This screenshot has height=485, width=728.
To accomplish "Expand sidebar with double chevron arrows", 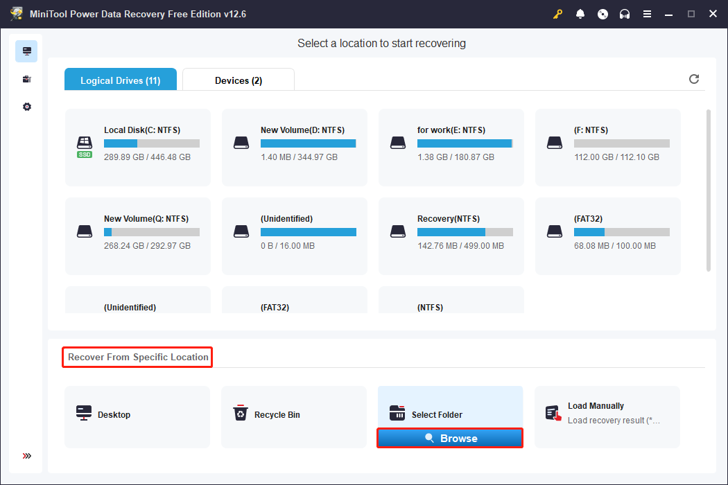I will (26, 456).
